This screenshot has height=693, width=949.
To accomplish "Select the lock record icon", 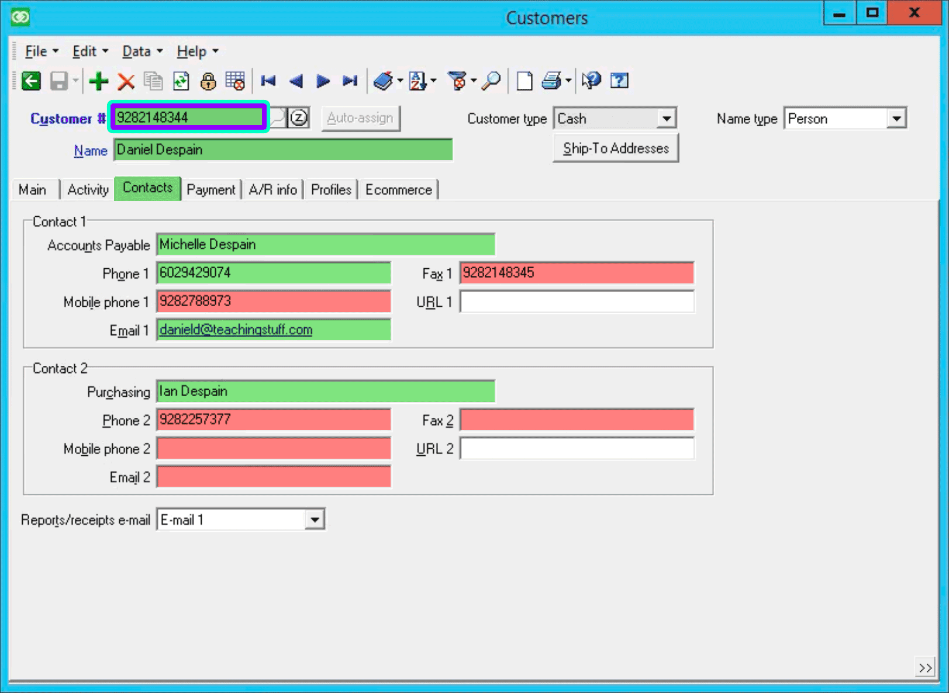I will [208, 81].
